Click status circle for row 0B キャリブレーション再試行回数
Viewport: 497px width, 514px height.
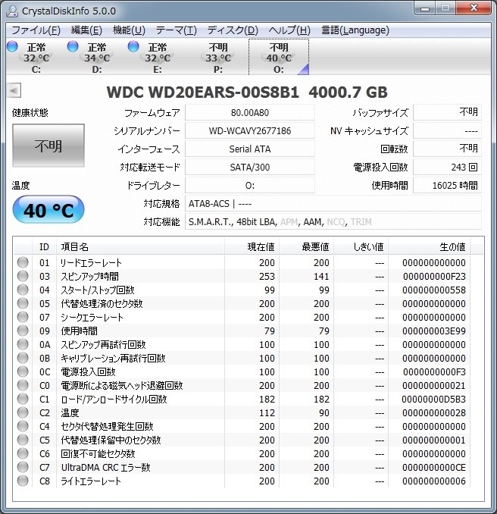point(23,358)
